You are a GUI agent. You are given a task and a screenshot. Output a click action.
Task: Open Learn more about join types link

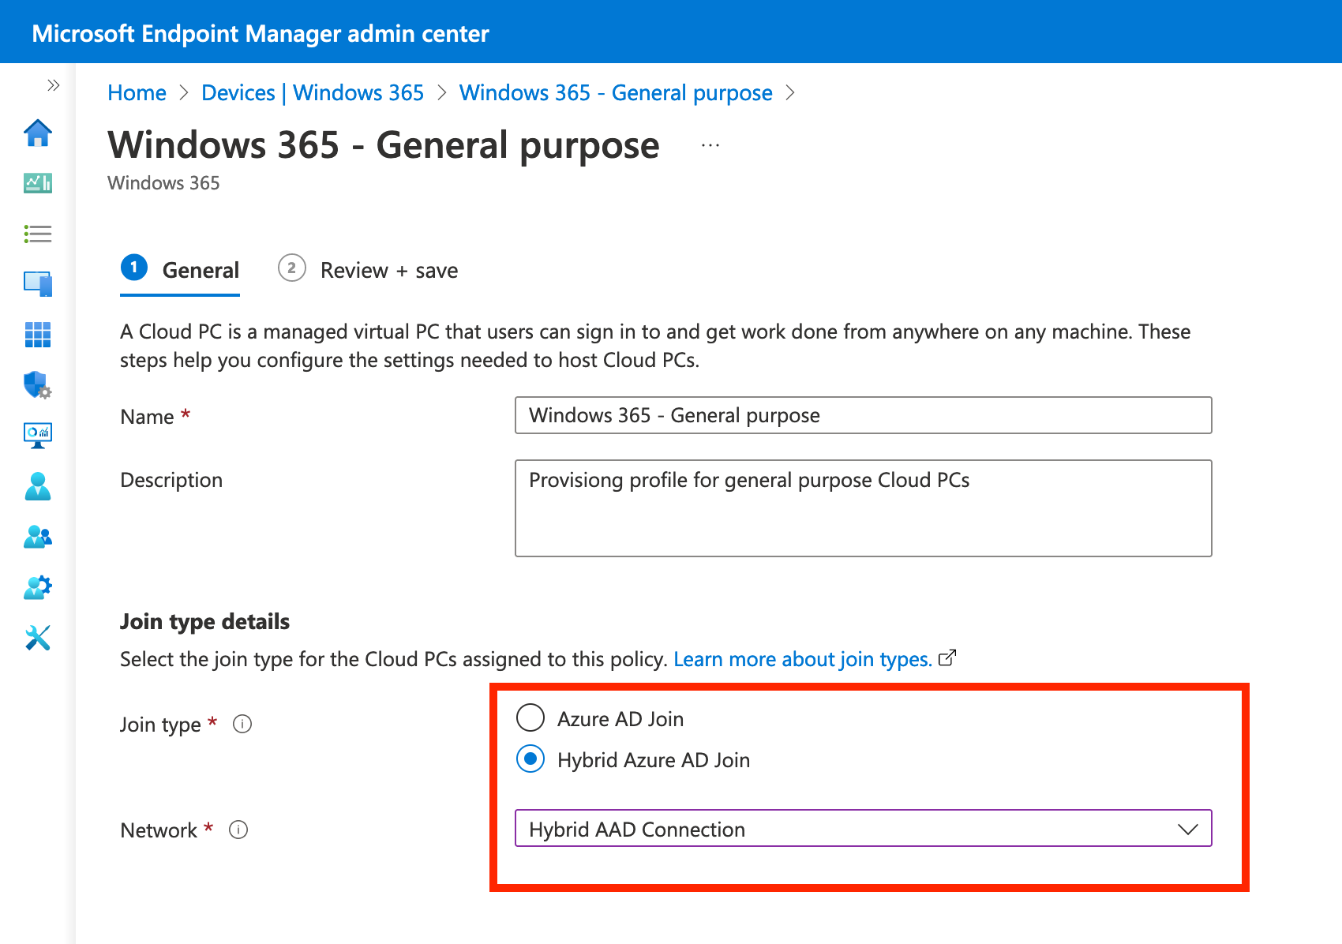point(803,659)
